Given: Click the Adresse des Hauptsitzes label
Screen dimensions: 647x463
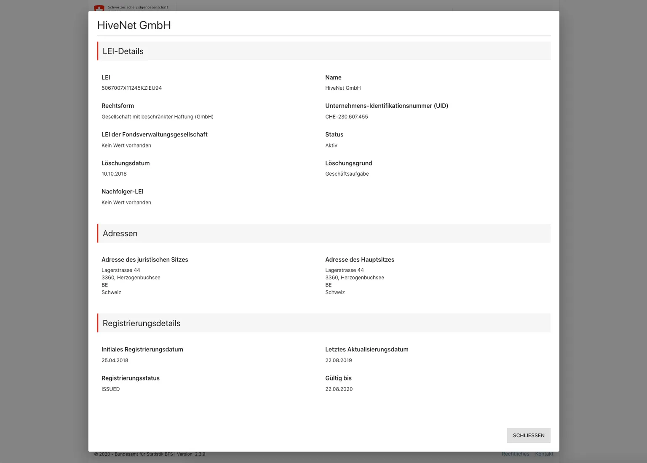Looking at the screenshot, I should pos(359,260).
